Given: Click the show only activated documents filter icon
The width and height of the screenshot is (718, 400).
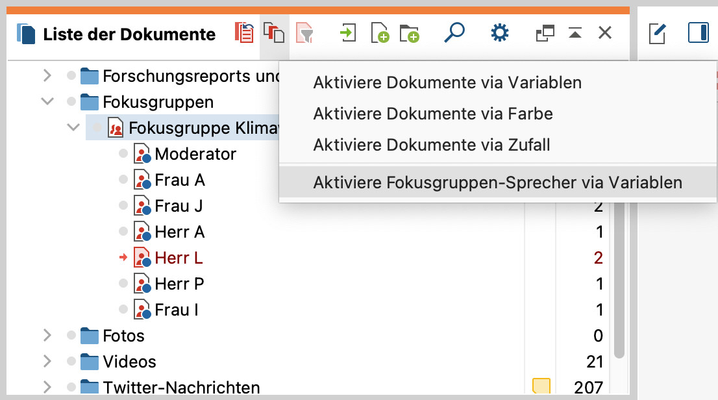Looking at the screenshot, I should tap(304, 33).
